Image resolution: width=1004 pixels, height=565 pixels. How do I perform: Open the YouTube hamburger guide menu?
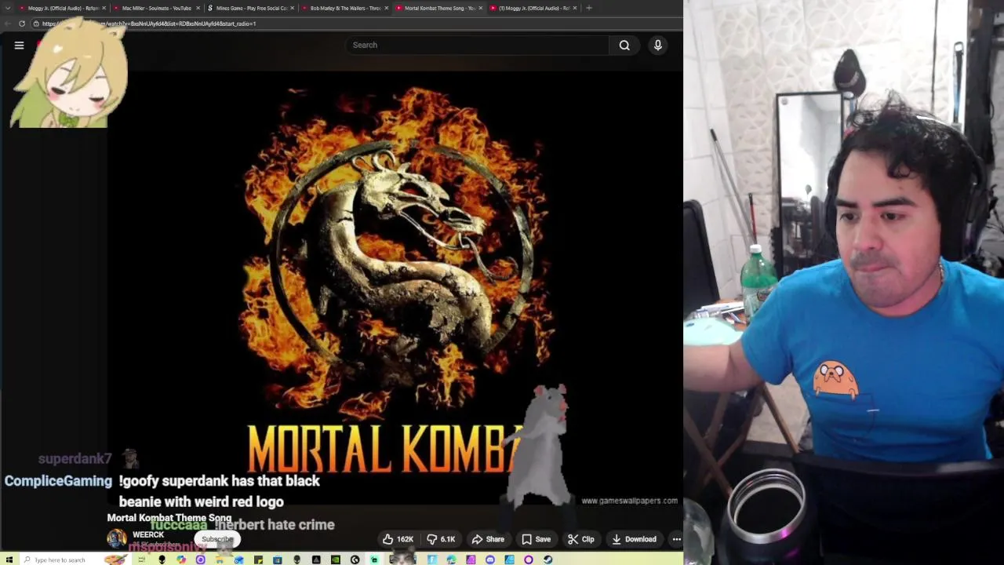click(19, 46)
